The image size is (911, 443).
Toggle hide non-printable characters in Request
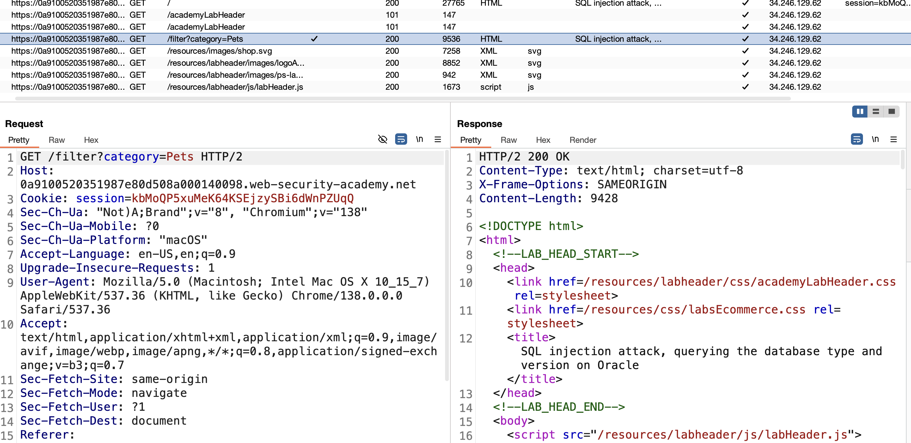[x=382, y=139]
